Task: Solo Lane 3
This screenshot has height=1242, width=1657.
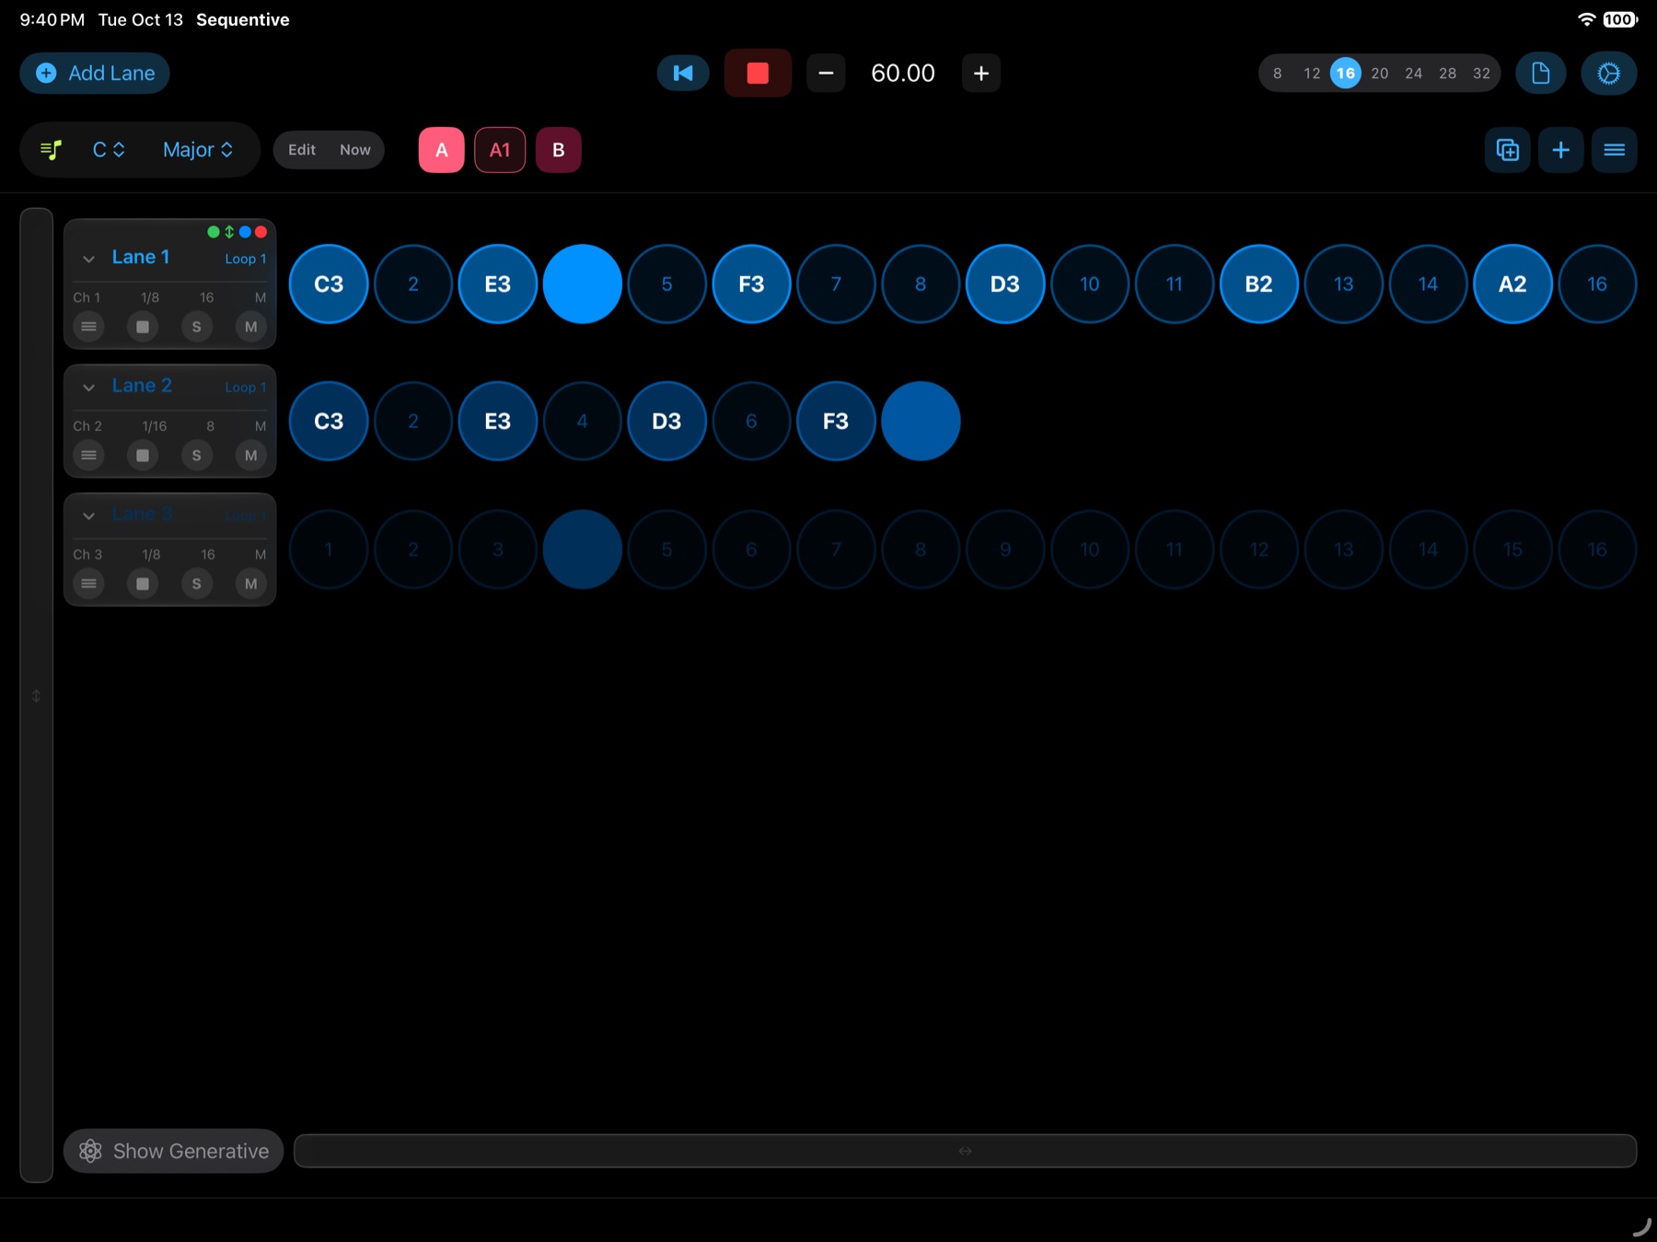Action: click(x=196, y=584)
